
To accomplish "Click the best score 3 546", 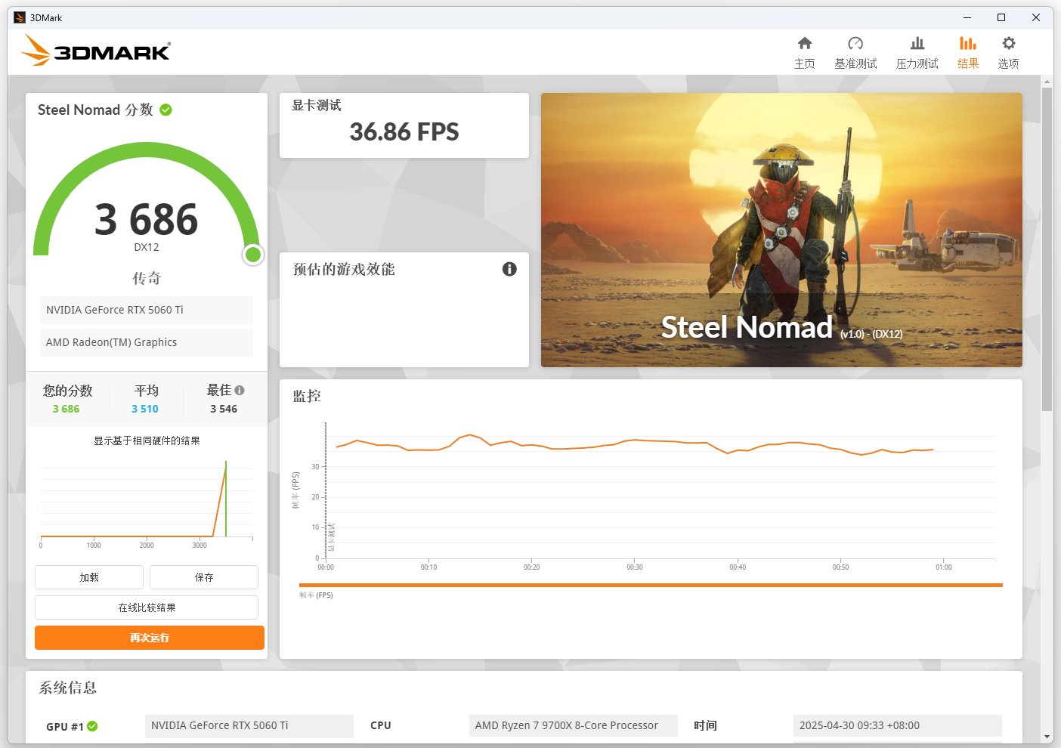I will [x=224, y=409].
